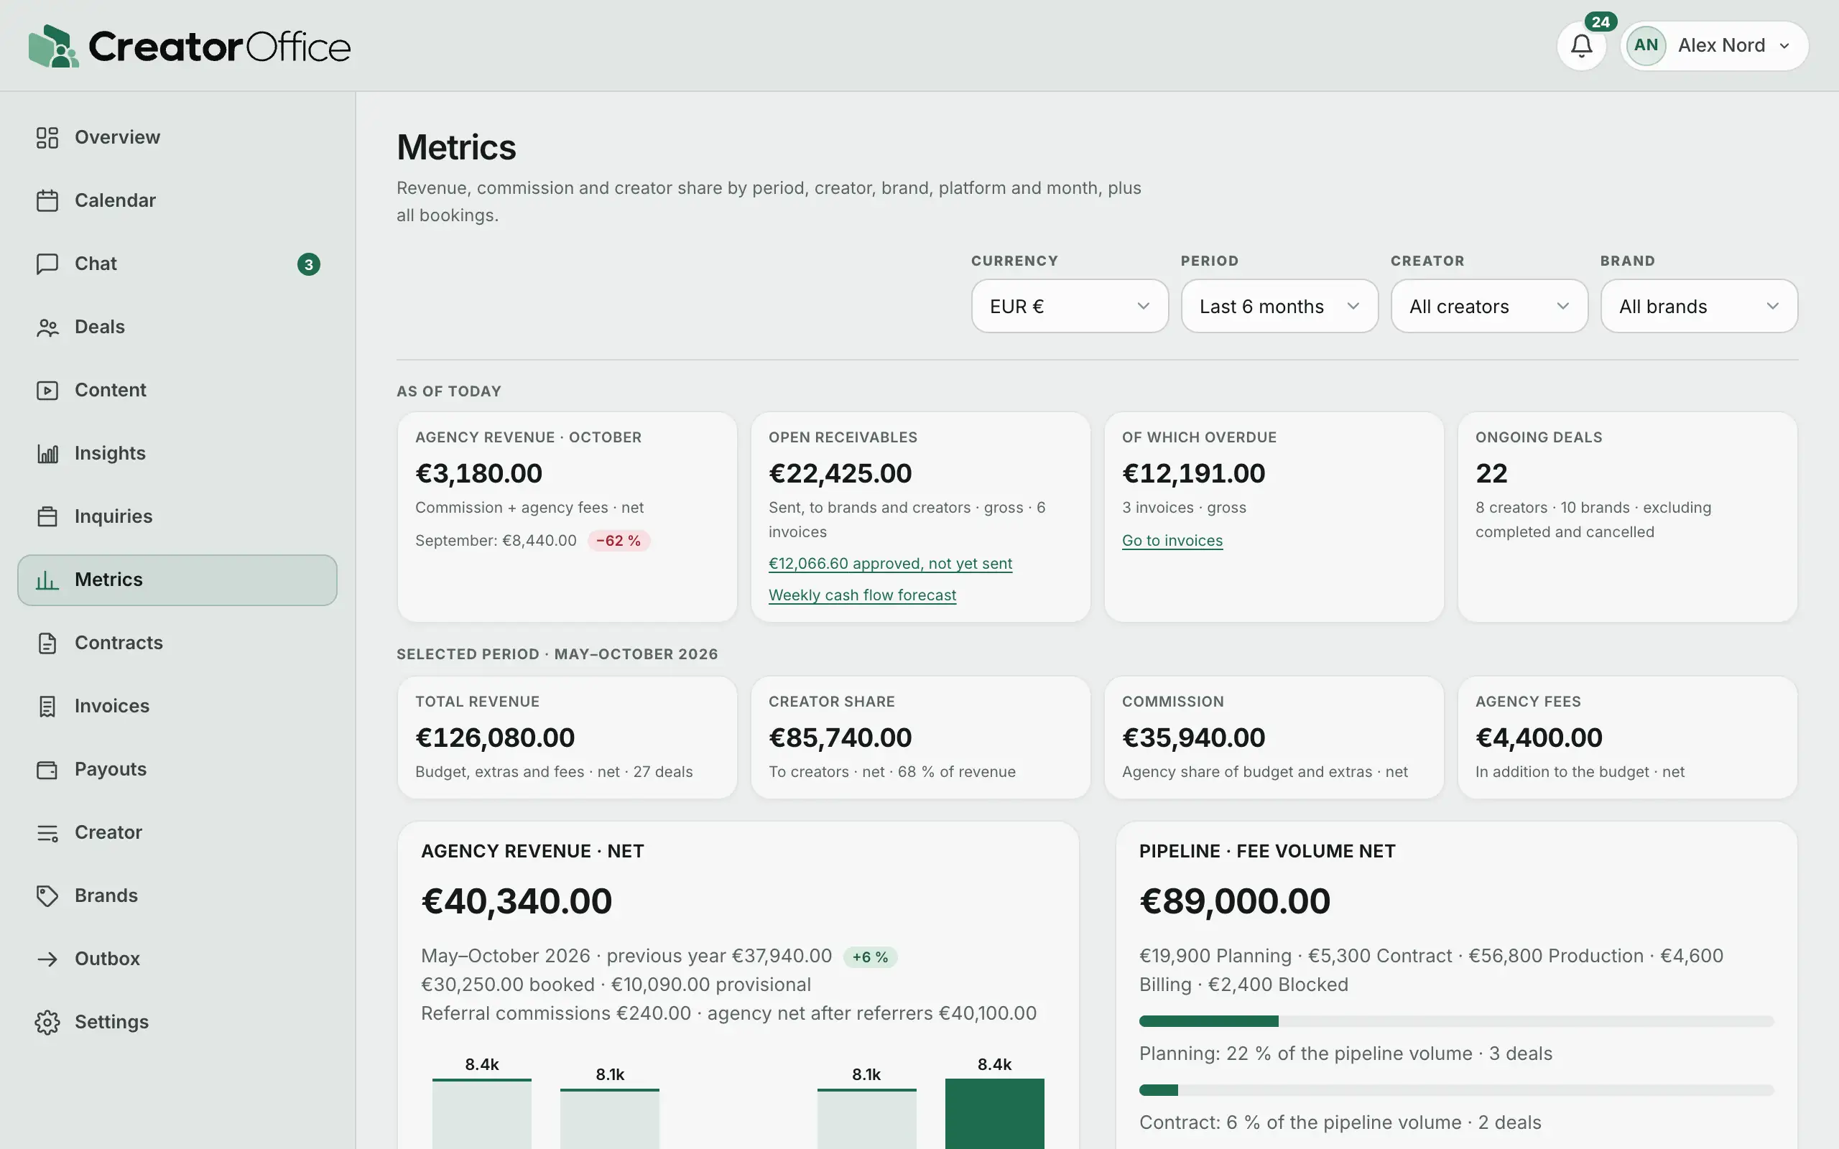The height and width of the screenshot is (1149, 1839).
Task: Click the AN user avatar
Action: tap(1646, 45)
